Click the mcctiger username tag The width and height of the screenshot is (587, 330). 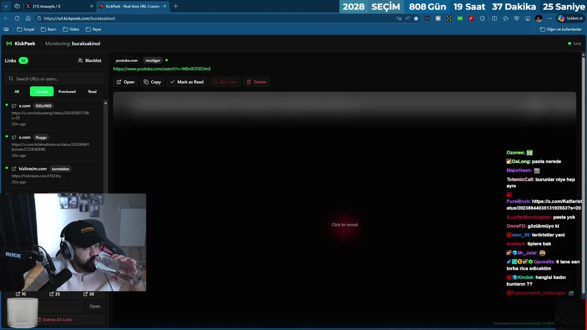(x=153, y=60)
